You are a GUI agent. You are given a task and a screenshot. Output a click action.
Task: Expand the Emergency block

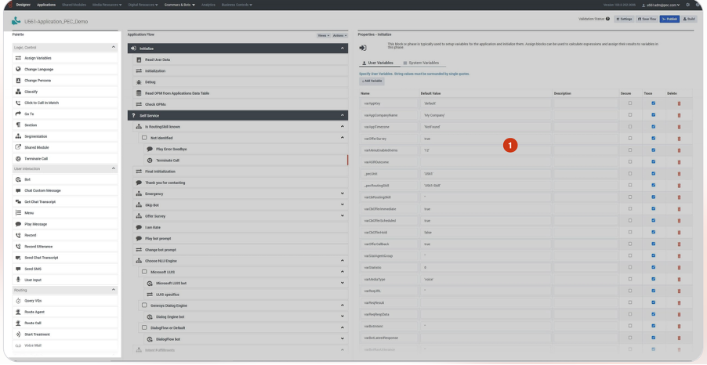pyautogui.click(x=343, y=193)
